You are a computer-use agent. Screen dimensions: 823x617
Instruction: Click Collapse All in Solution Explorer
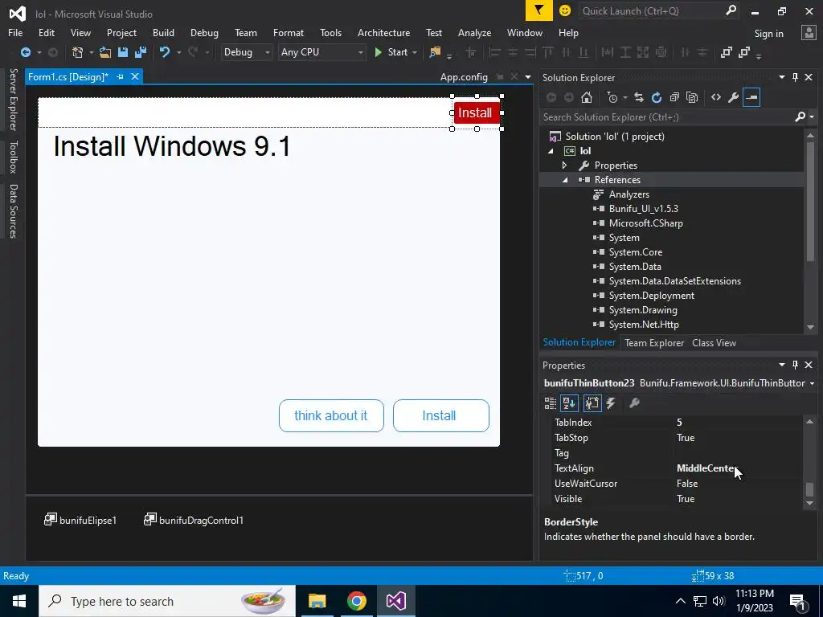pos(674,97)
